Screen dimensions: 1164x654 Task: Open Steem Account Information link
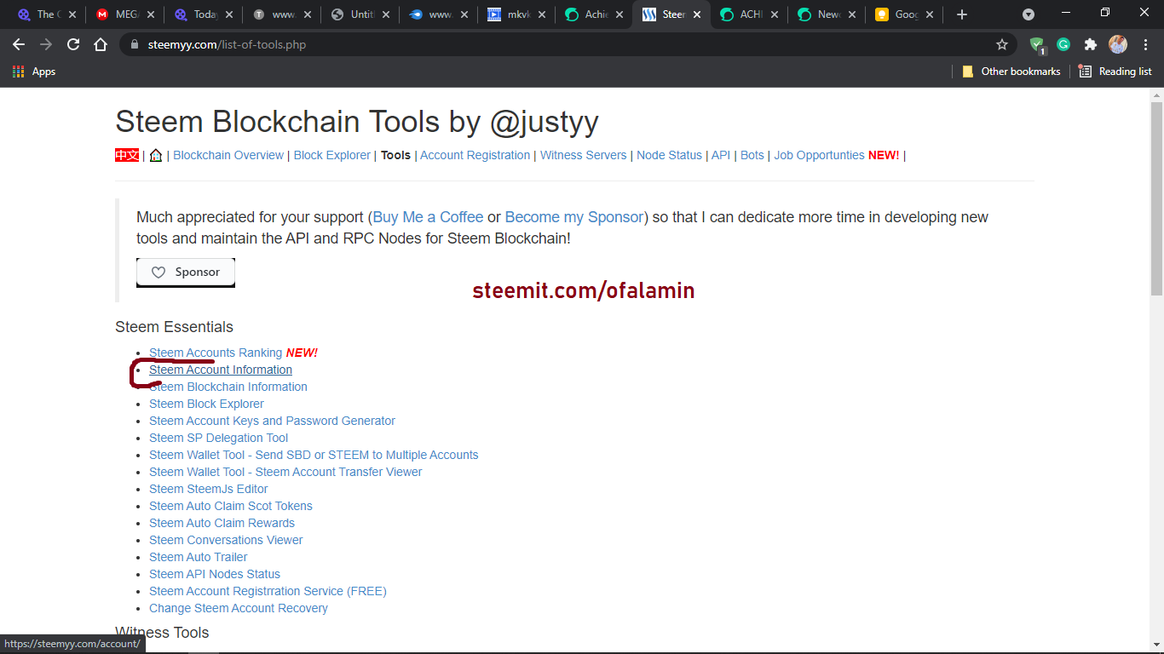coord(221,370)
